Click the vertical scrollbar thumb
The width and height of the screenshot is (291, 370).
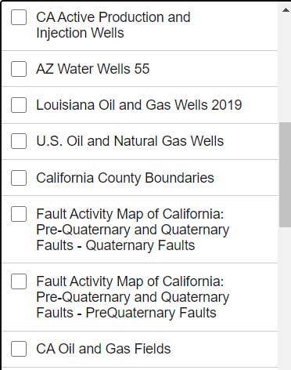point(286,175)
